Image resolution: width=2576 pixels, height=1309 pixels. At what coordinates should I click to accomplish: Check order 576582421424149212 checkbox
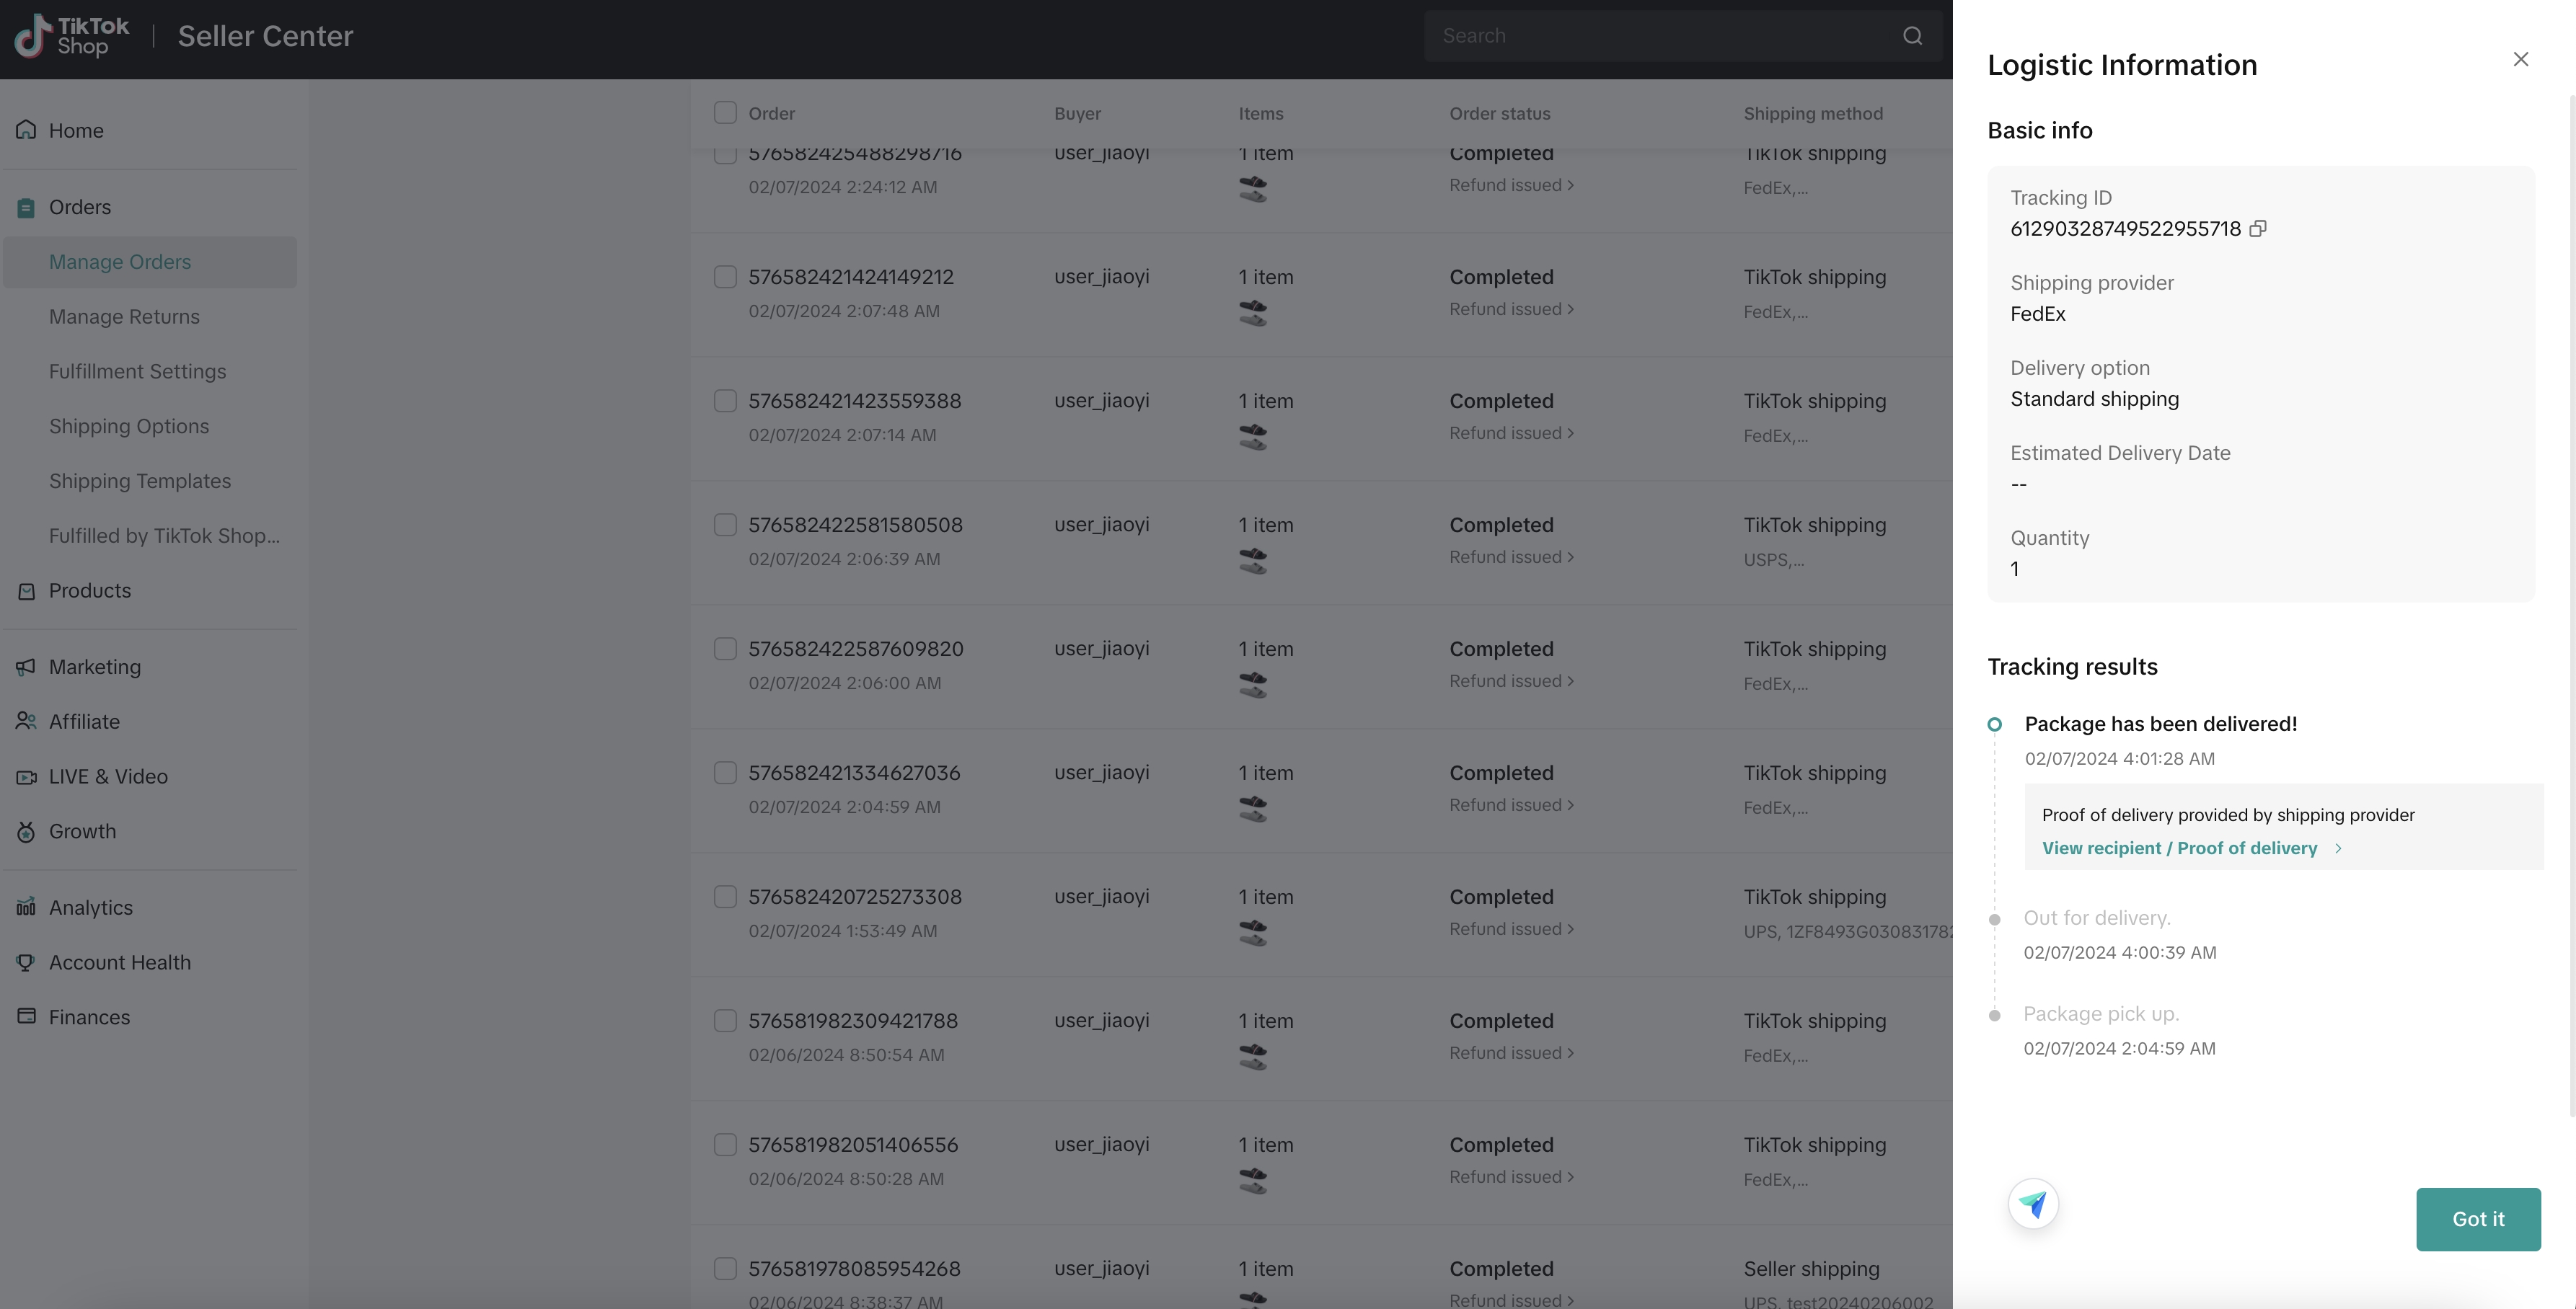725,277
